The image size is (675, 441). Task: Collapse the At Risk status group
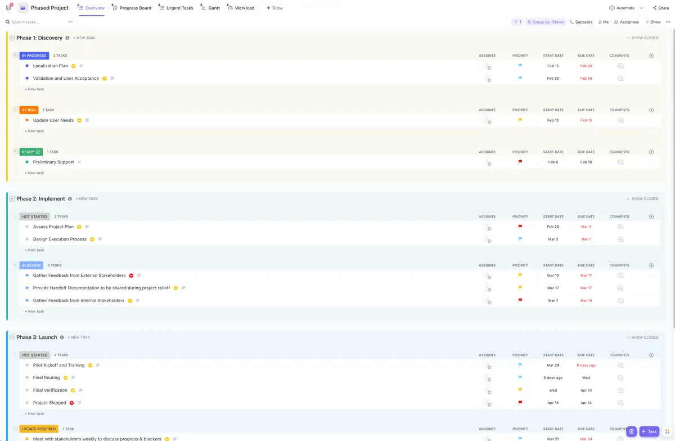click(16, 110)
